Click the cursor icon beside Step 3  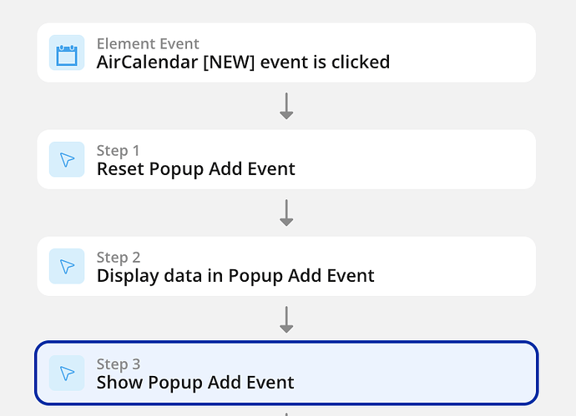coord(67,373)
